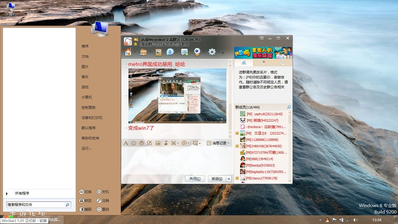Select member [PB]bestjq(9335653)

coord(264,165)
